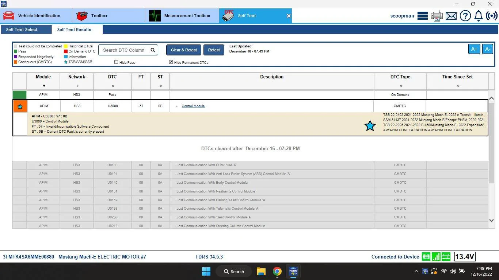Click the Time Since Set sort arrow
499x280 pixels.
point(458,86)
